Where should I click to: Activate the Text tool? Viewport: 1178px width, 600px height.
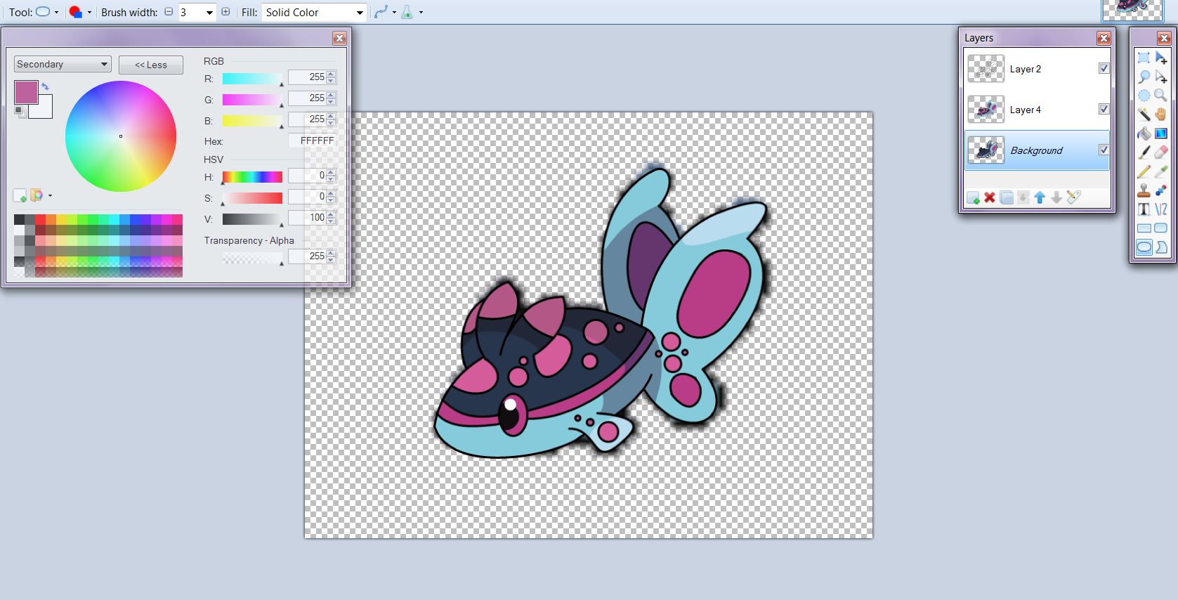(x=1144, y=209)
